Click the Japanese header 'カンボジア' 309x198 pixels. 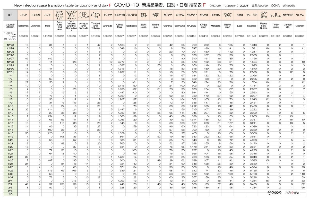(288, 15)
